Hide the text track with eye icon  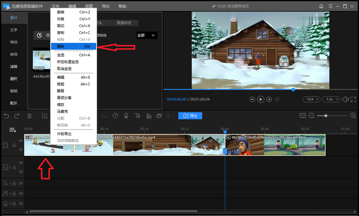pos(21,183)
